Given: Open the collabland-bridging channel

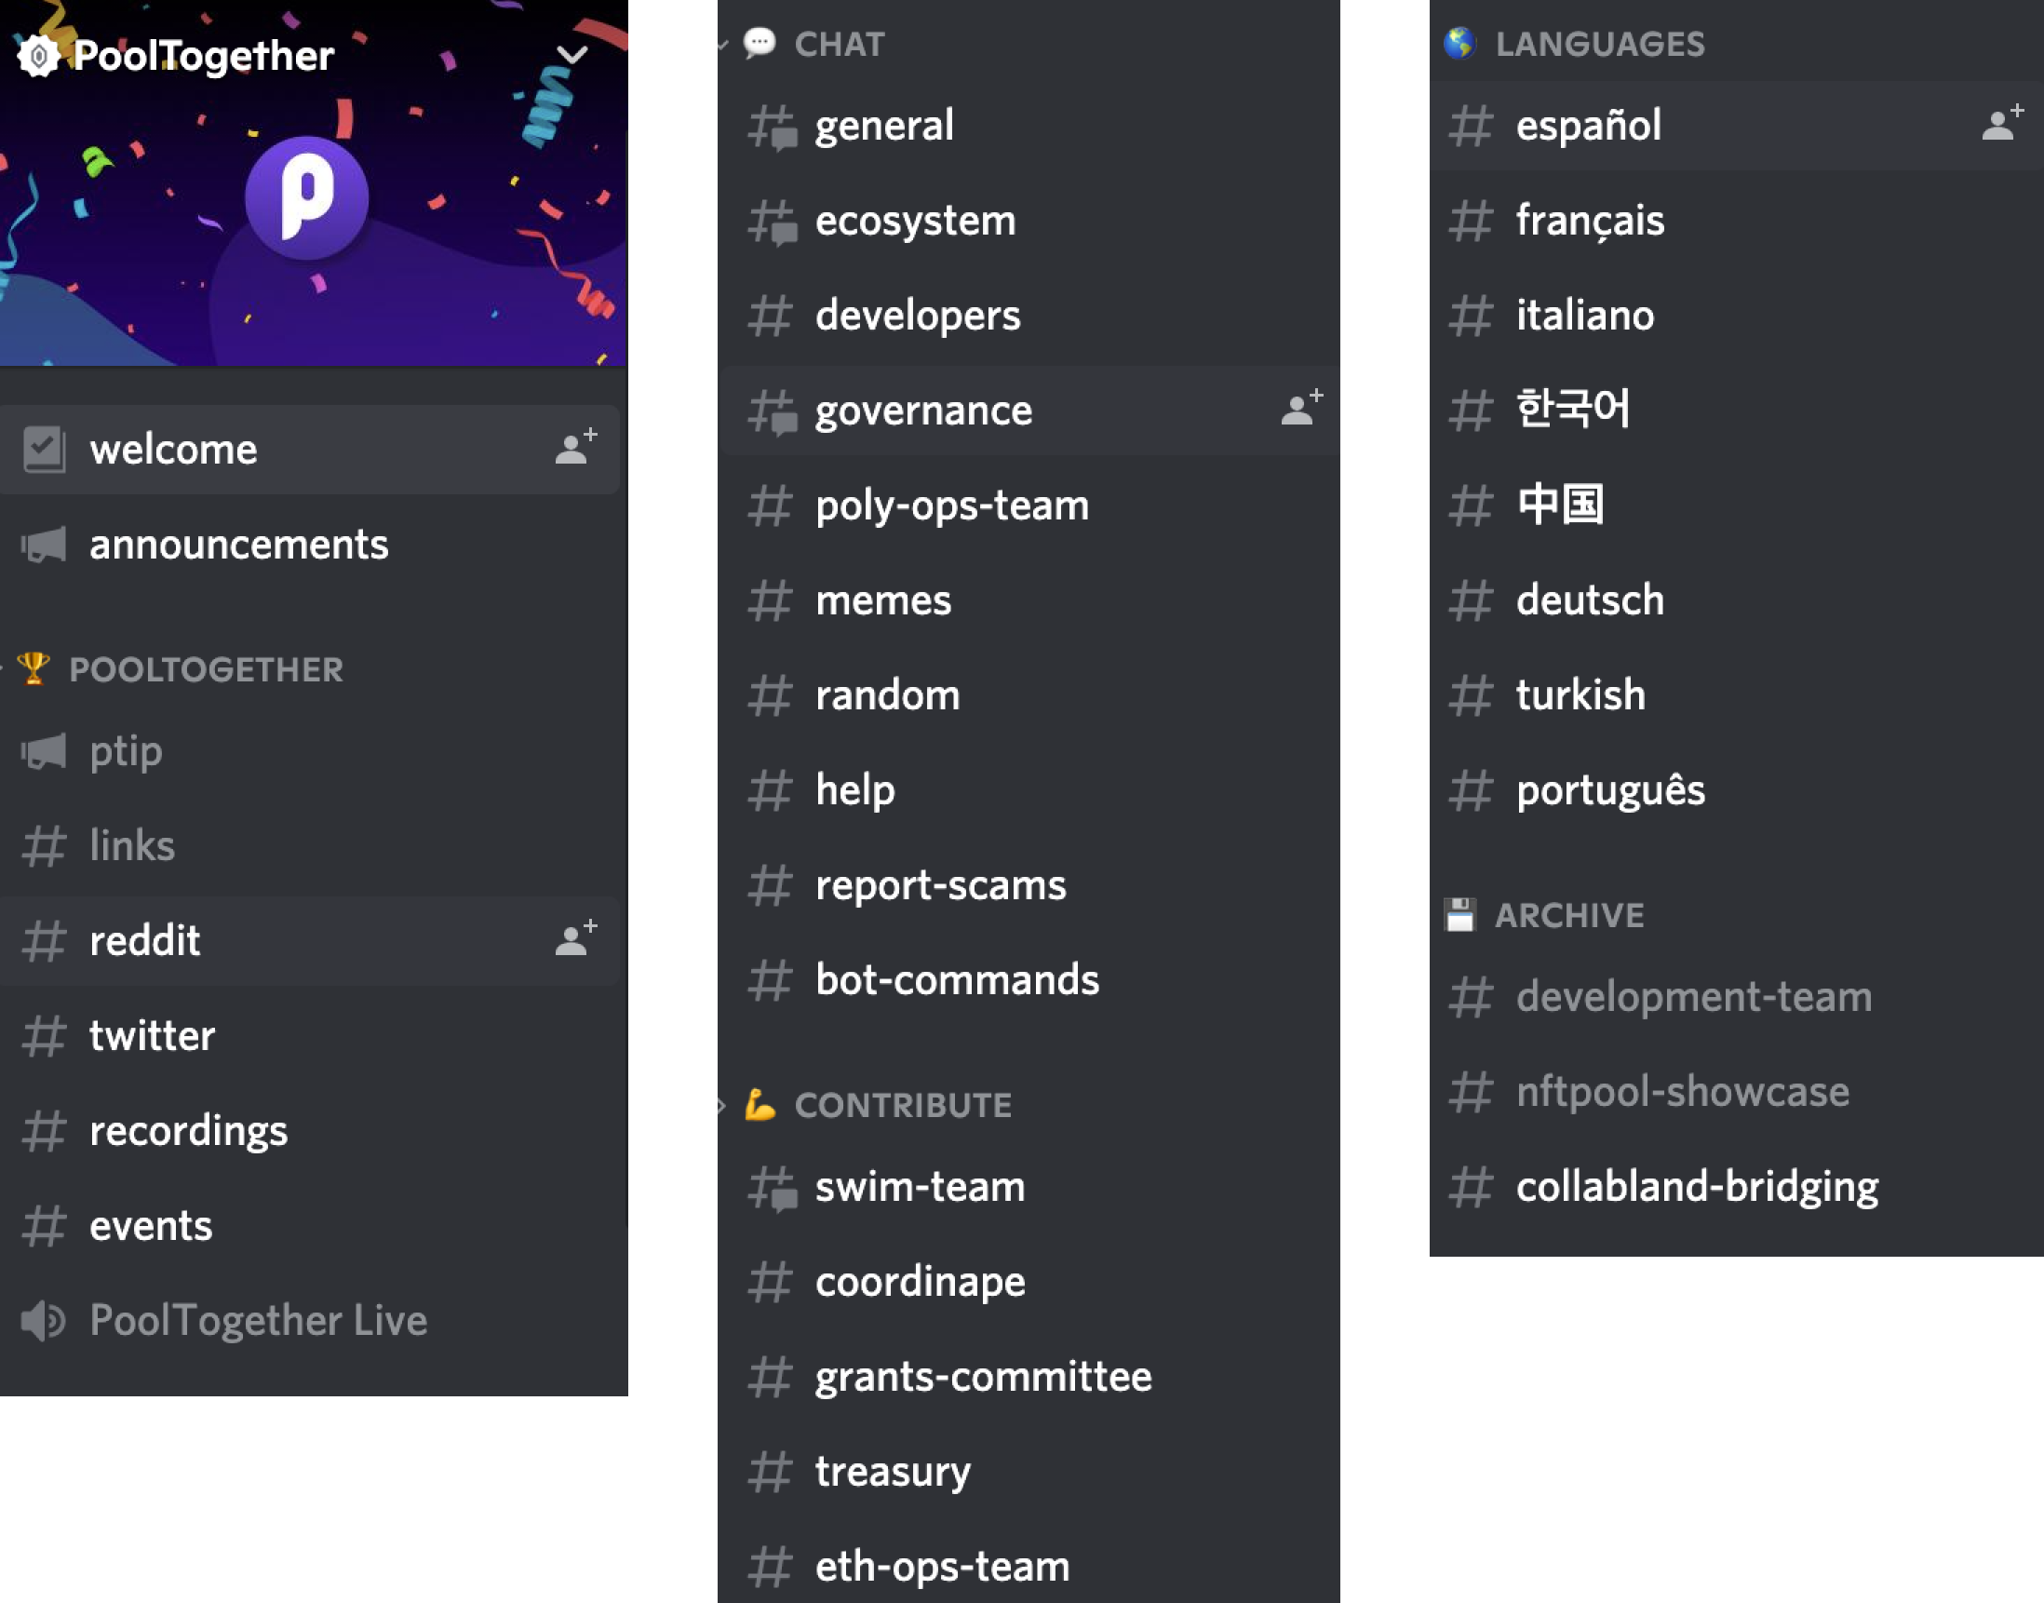Looking at the screenshot, I should click(1736, 1187).
